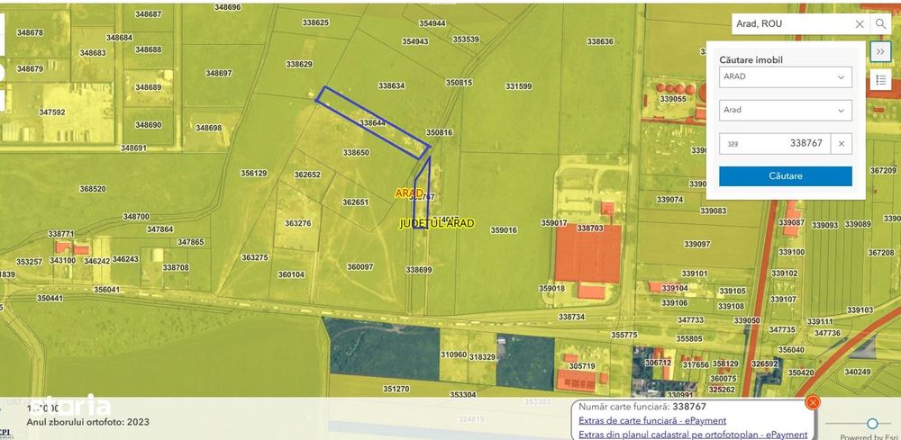Click parcel label 338708
This screenshot has width=901, height=440.
pos(176,267)
